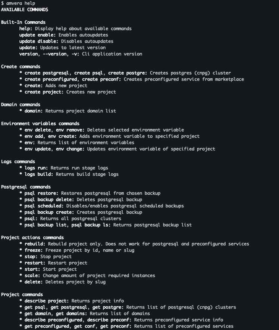
Task: Click the 'update enable:' command text
Action: pyautogui.click(x=38, y=35)
